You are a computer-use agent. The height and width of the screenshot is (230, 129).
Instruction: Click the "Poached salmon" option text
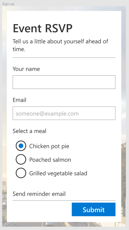[50, 160]
